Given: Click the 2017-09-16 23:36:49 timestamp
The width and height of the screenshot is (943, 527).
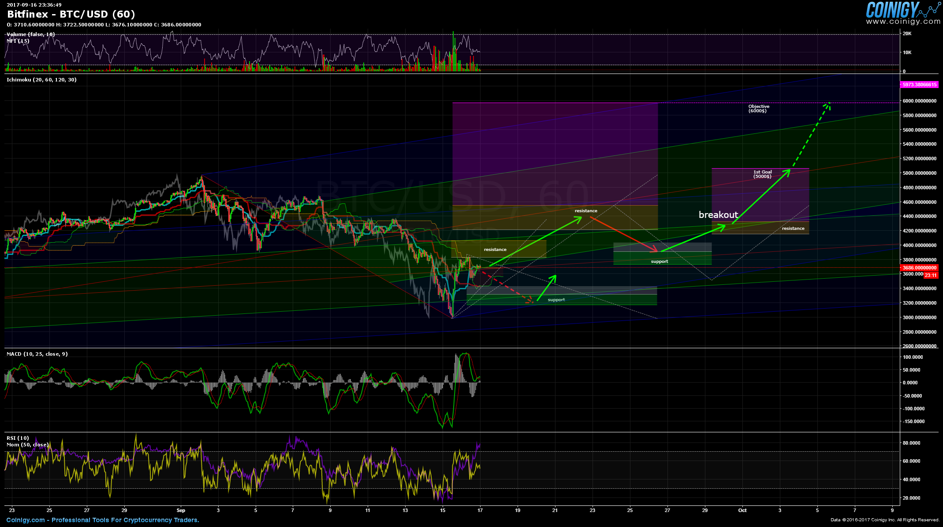Looking at the screenshot, I should pos(34,5).
